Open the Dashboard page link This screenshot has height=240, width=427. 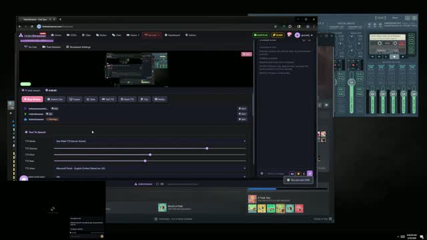(x=172, y=35)
